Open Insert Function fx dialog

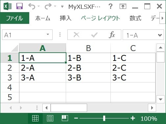click(112, 35)
